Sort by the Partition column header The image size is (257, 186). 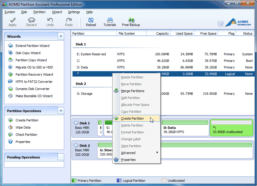coord(94,33)
